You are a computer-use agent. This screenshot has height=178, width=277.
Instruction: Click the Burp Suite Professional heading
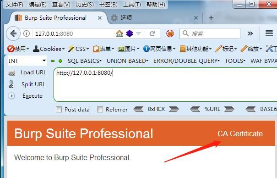pos(84,133)
